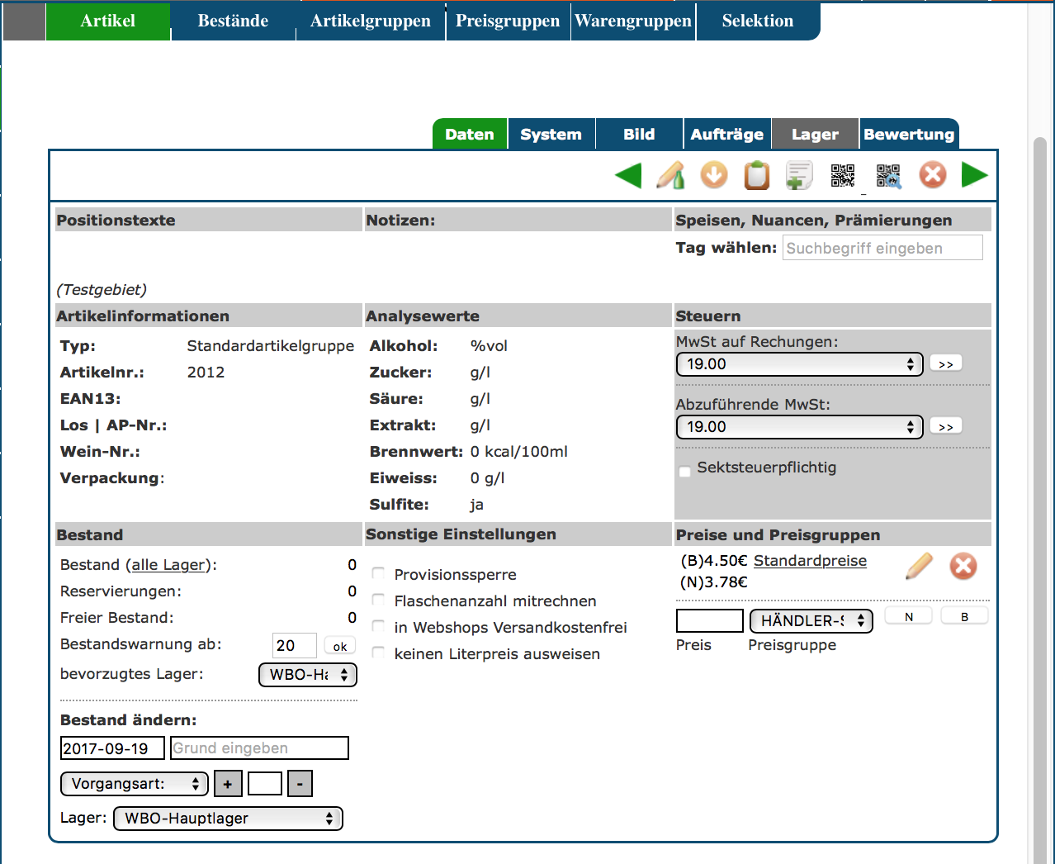Open the 'MwSt auf Rechungen' dropdown
Screen dimensions: 1055x864
tap(798, 364)
